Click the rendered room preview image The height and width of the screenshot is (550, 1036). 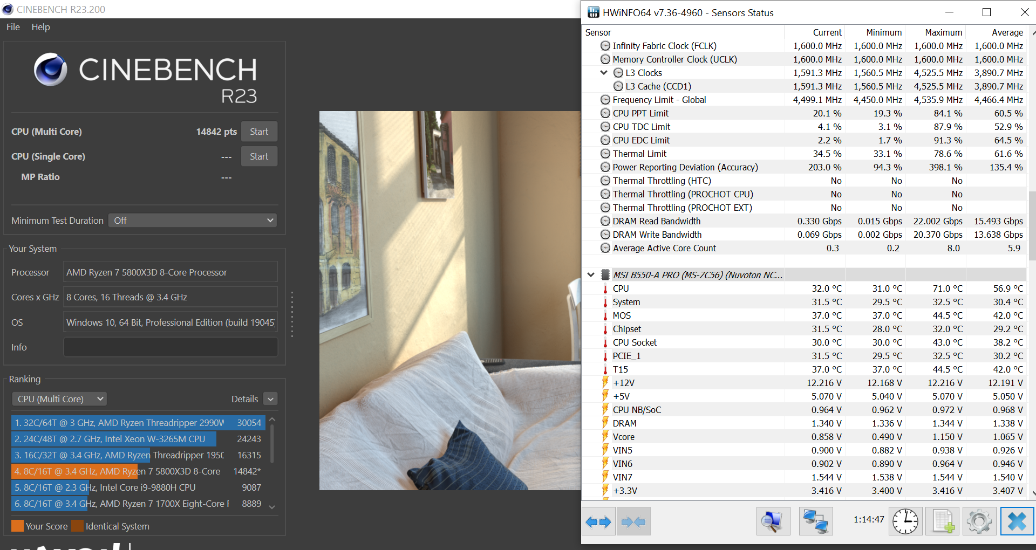(x=450, y=300)
